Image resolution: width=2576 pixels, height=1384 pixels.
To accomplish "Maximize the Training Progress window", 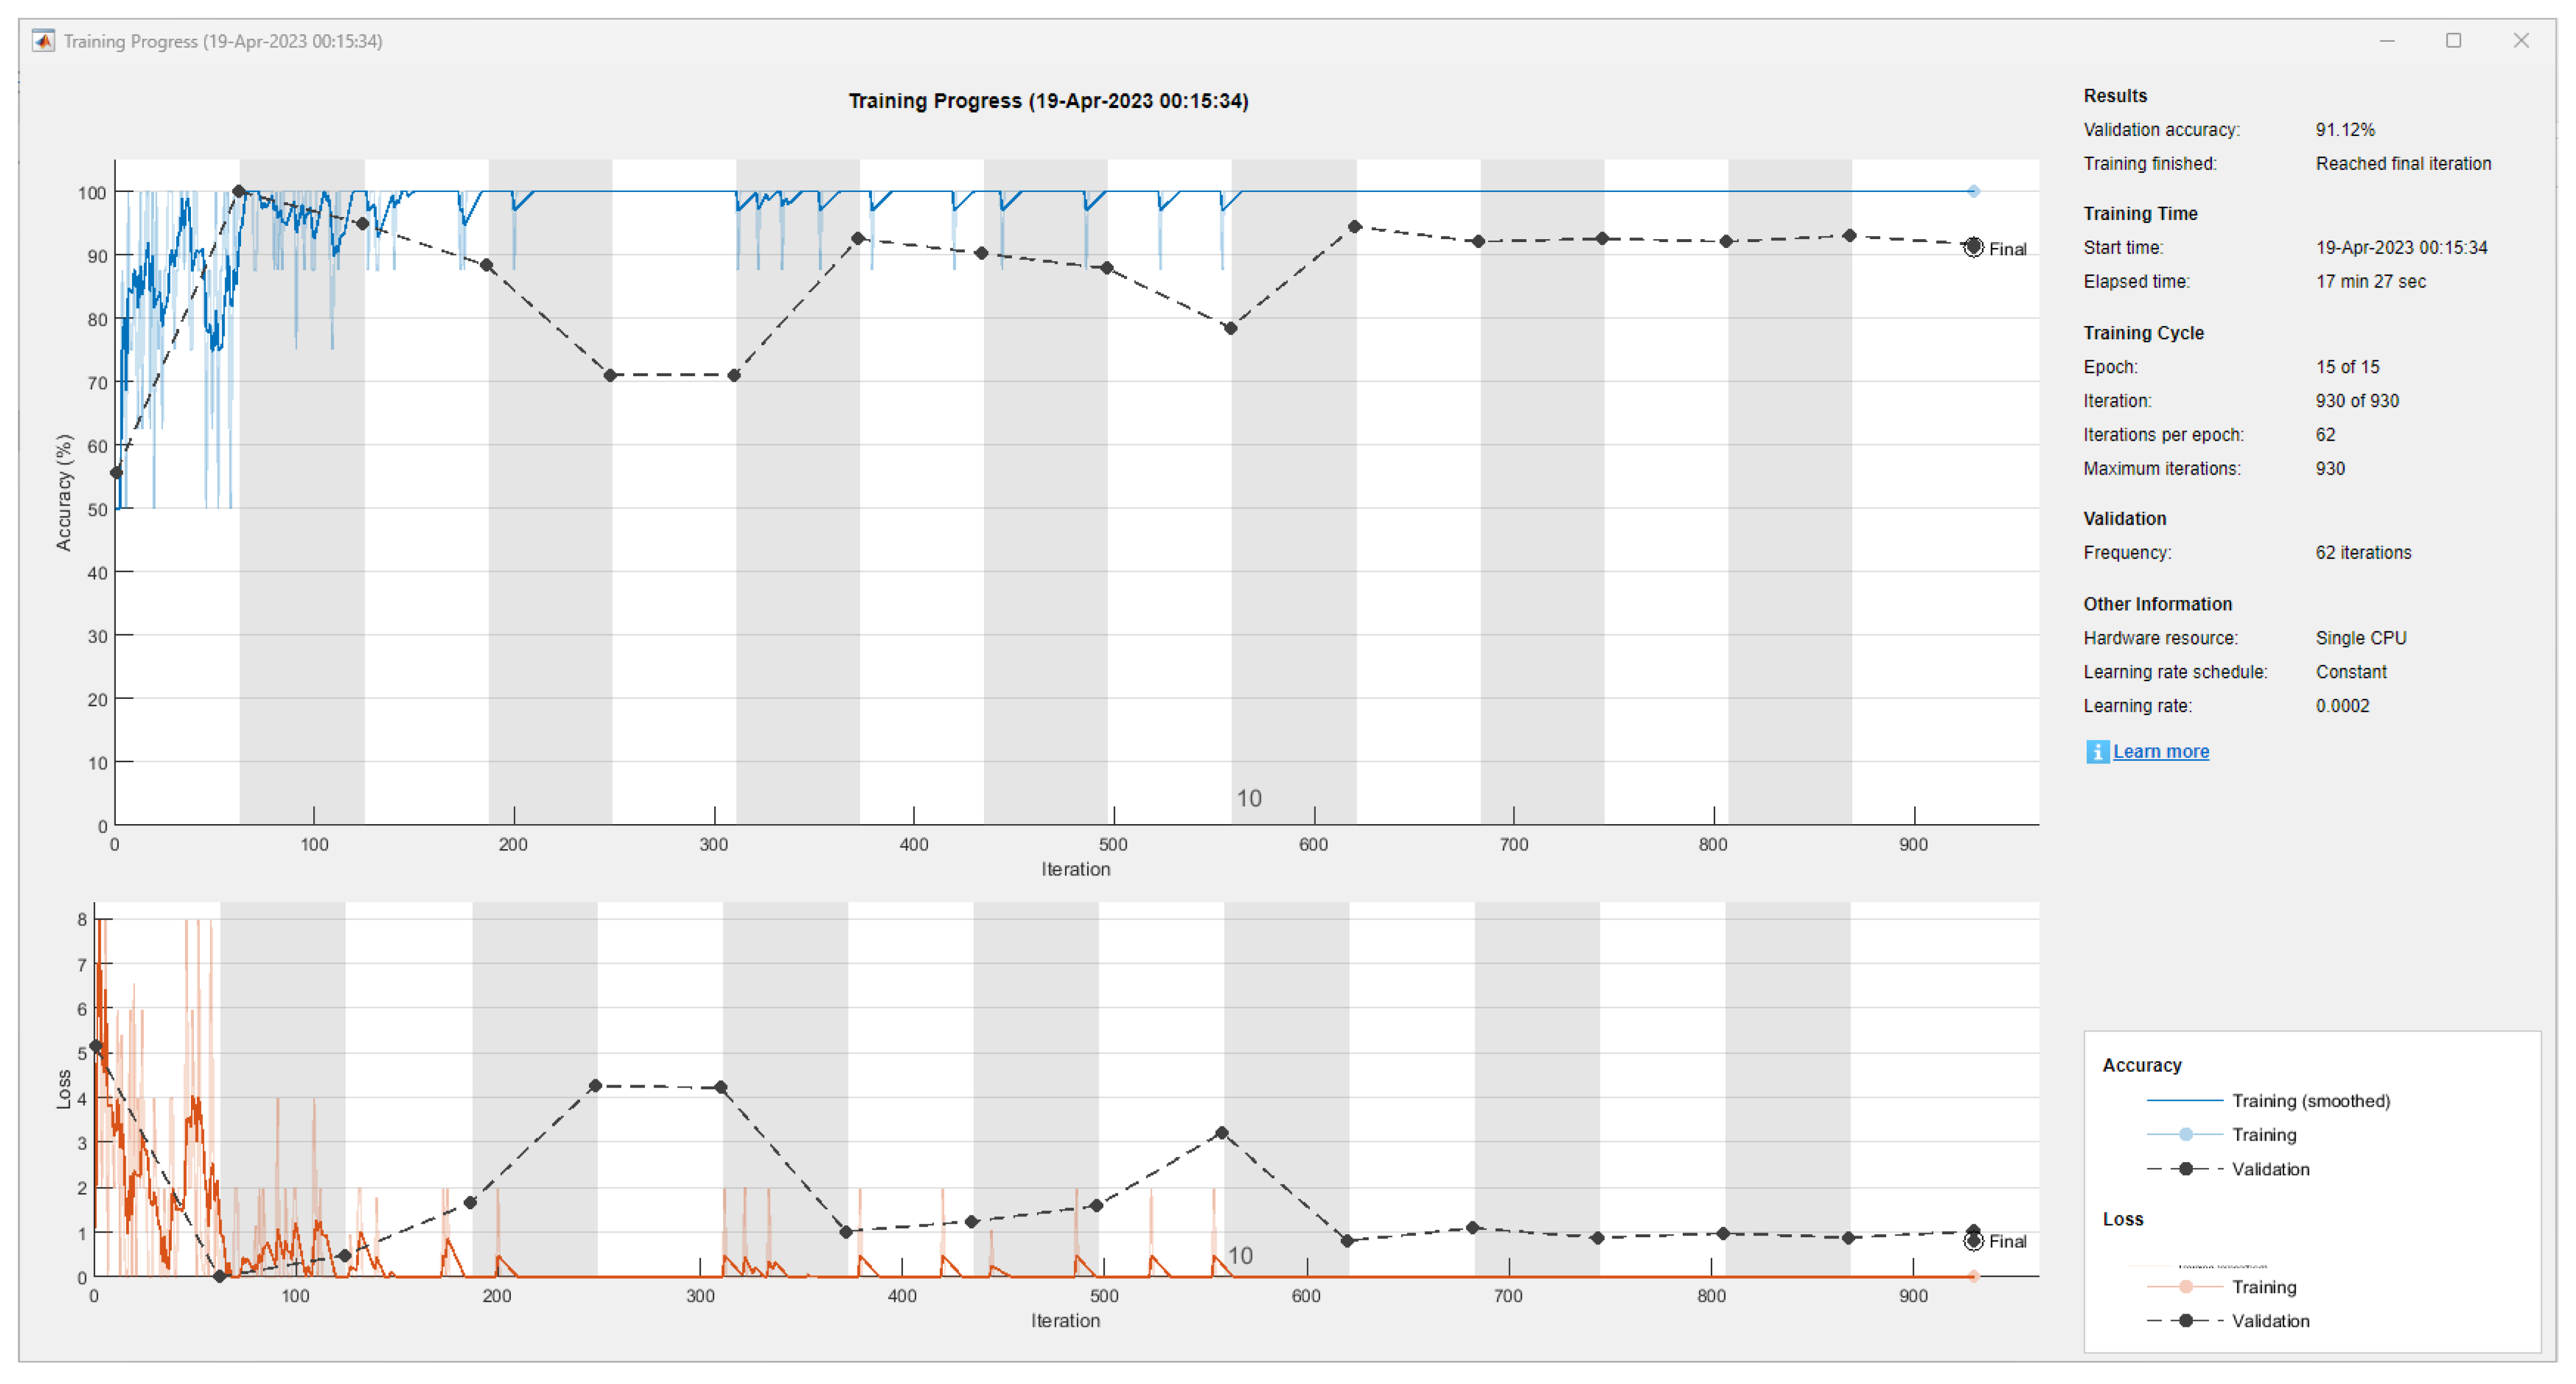I will pos(2453,41).
